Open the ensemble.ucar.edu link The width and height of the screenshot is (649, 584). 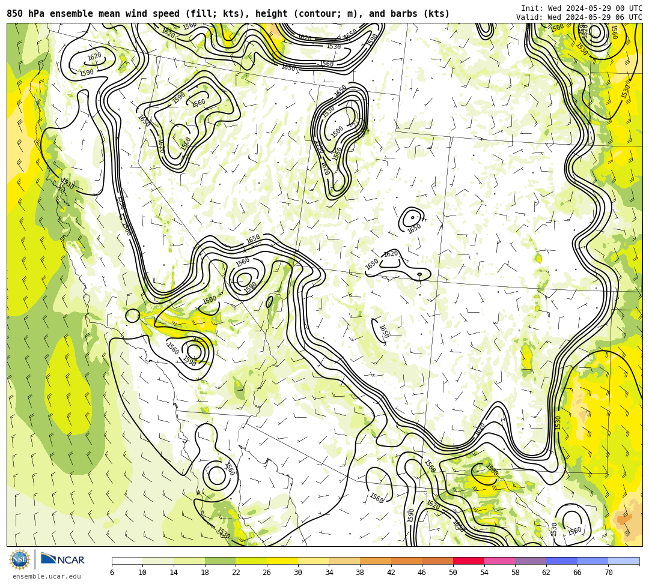(47, 576)
